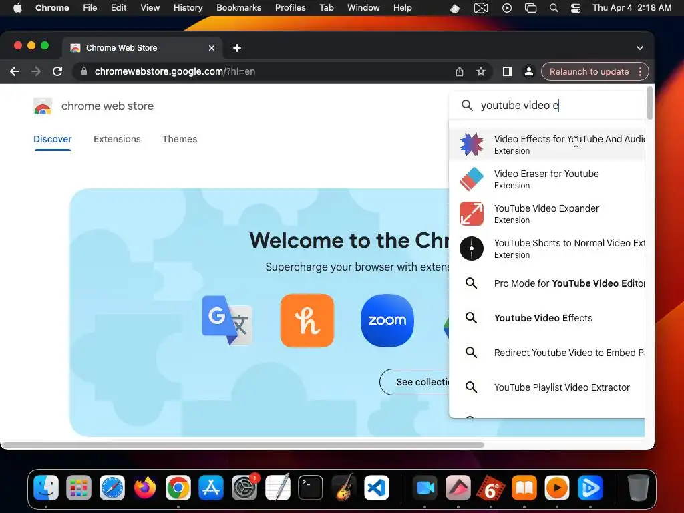Search Youtube Video Effects suggestion
The height and width of the screenshot is (513, 684).
(x=546, y=318)
